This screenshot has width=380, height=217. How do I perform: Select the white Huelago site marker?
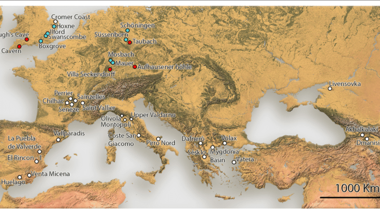20,177
